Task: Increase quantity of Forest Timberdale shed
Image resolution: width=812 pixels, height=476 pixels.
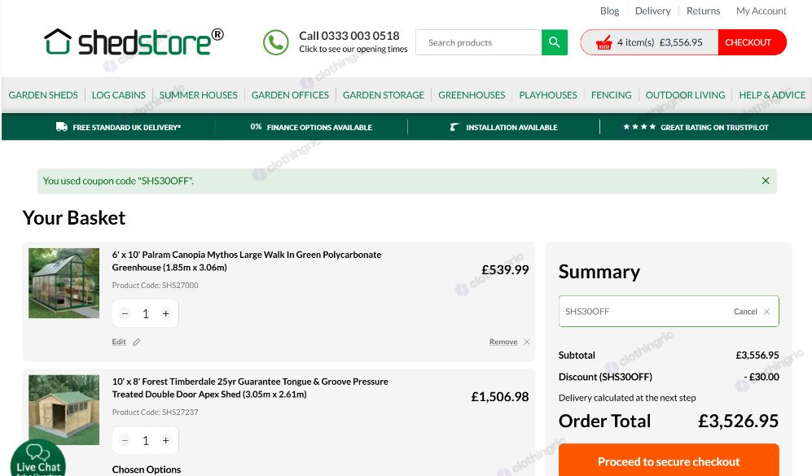Action: point(165,440)
